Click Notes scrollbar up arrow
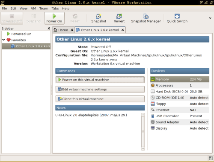The height and width of the screenshot is (162, 214). pos(143,115)
